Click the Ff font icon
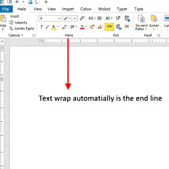The width and height of the screenshot is (169, 169). click(118, 18)
